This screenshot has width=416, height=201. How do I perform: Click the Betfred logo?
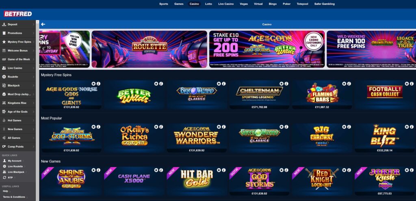pos(18,14)
